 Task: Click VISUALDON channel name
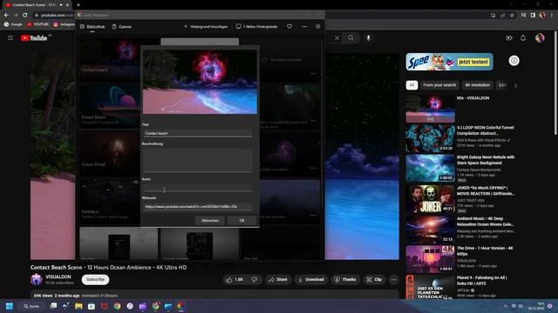[58, 276]
